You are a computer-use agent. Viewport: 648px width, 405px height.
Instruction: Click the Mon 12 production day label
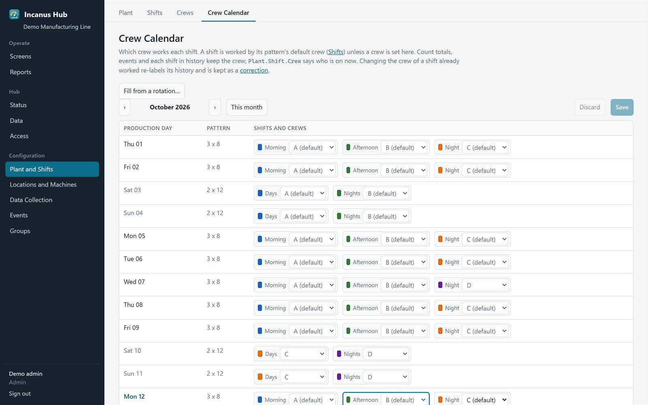click(134, 396)
